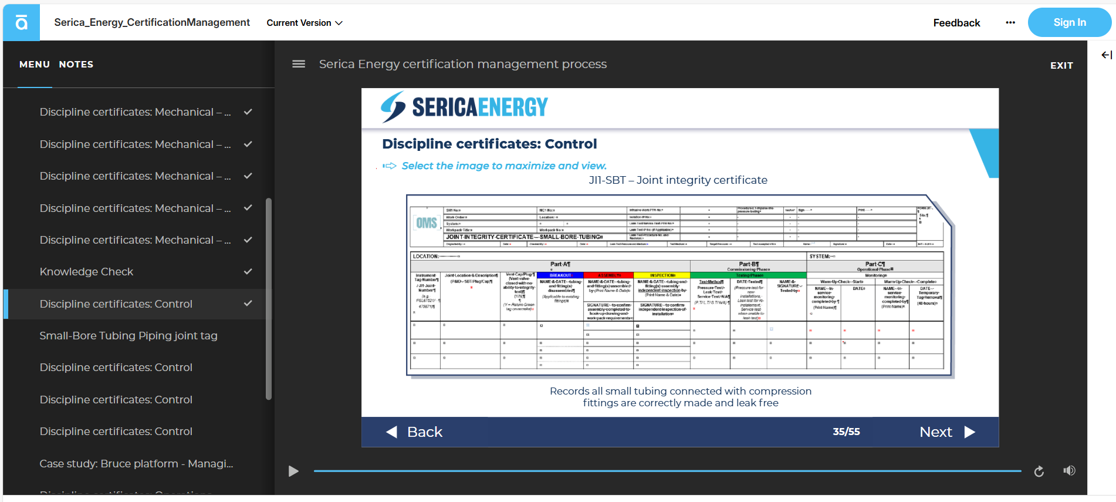Click the Back arrow icon
Viewport: 1116px width, 502px height.
point(391,432)
